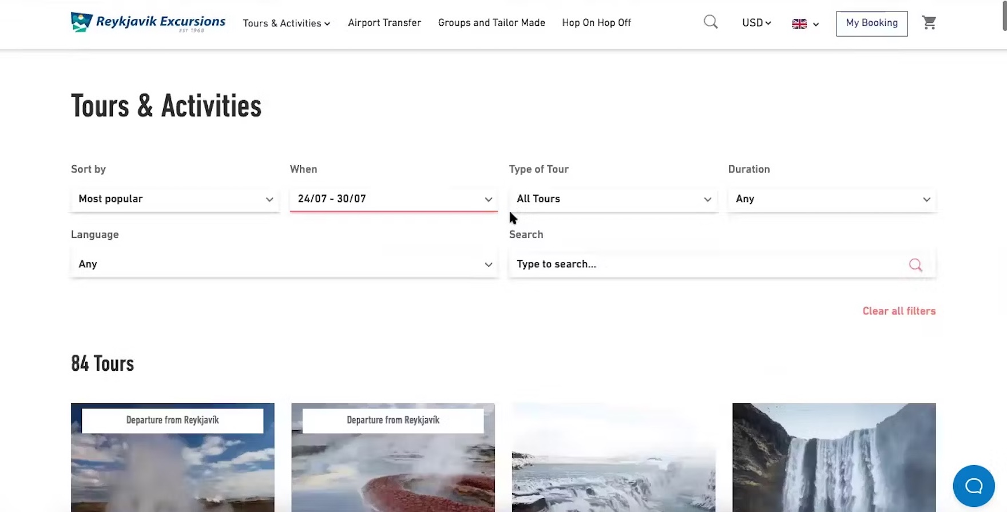Click the UK flag language icon
The image size is (1007, 512).
799,23
